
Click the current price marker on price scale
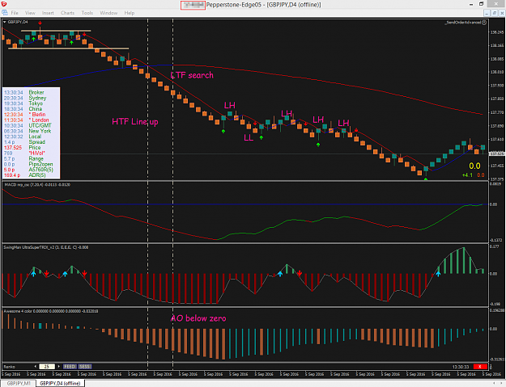[x=496, y=154]
